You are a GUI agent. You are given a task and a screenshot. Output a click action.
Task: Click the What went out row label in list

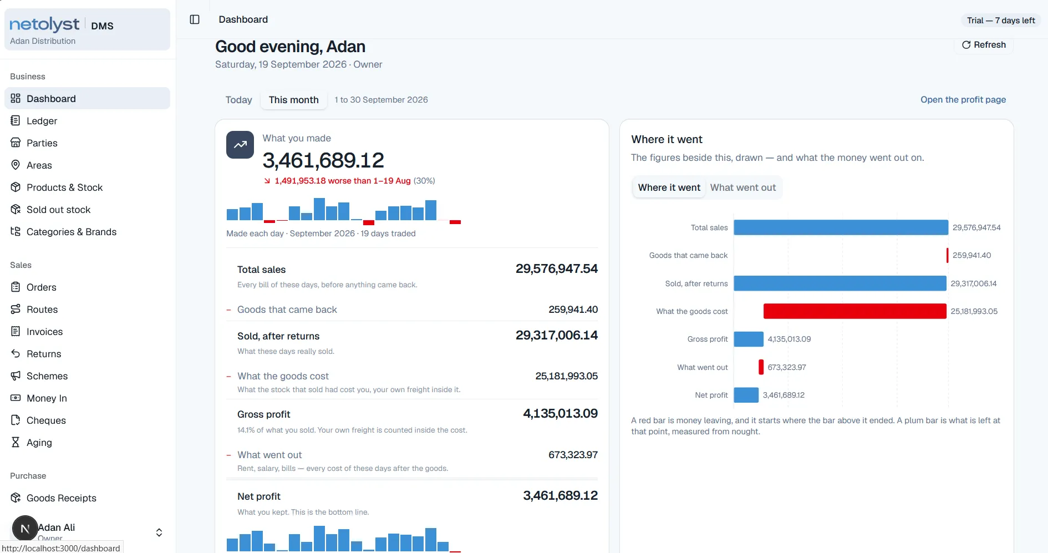pos(269,455)
